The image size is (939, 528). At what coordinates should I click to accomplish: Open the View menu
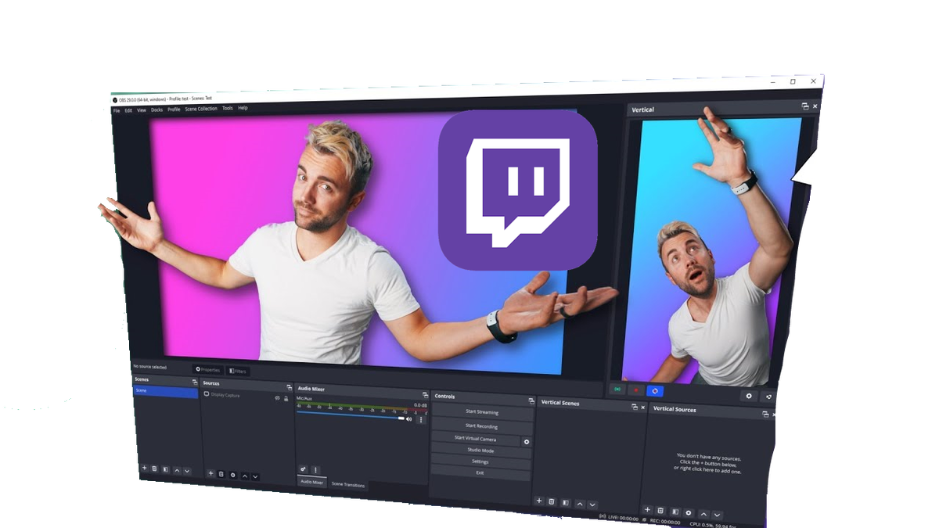(x=142, y=110)
